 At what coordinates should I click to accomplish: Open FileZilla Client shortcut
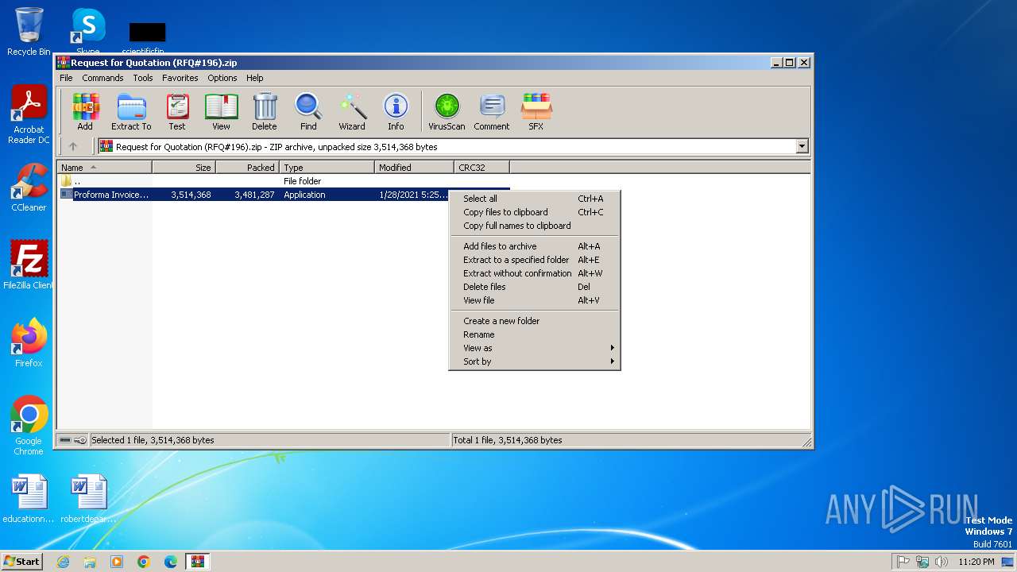[29, 265]
